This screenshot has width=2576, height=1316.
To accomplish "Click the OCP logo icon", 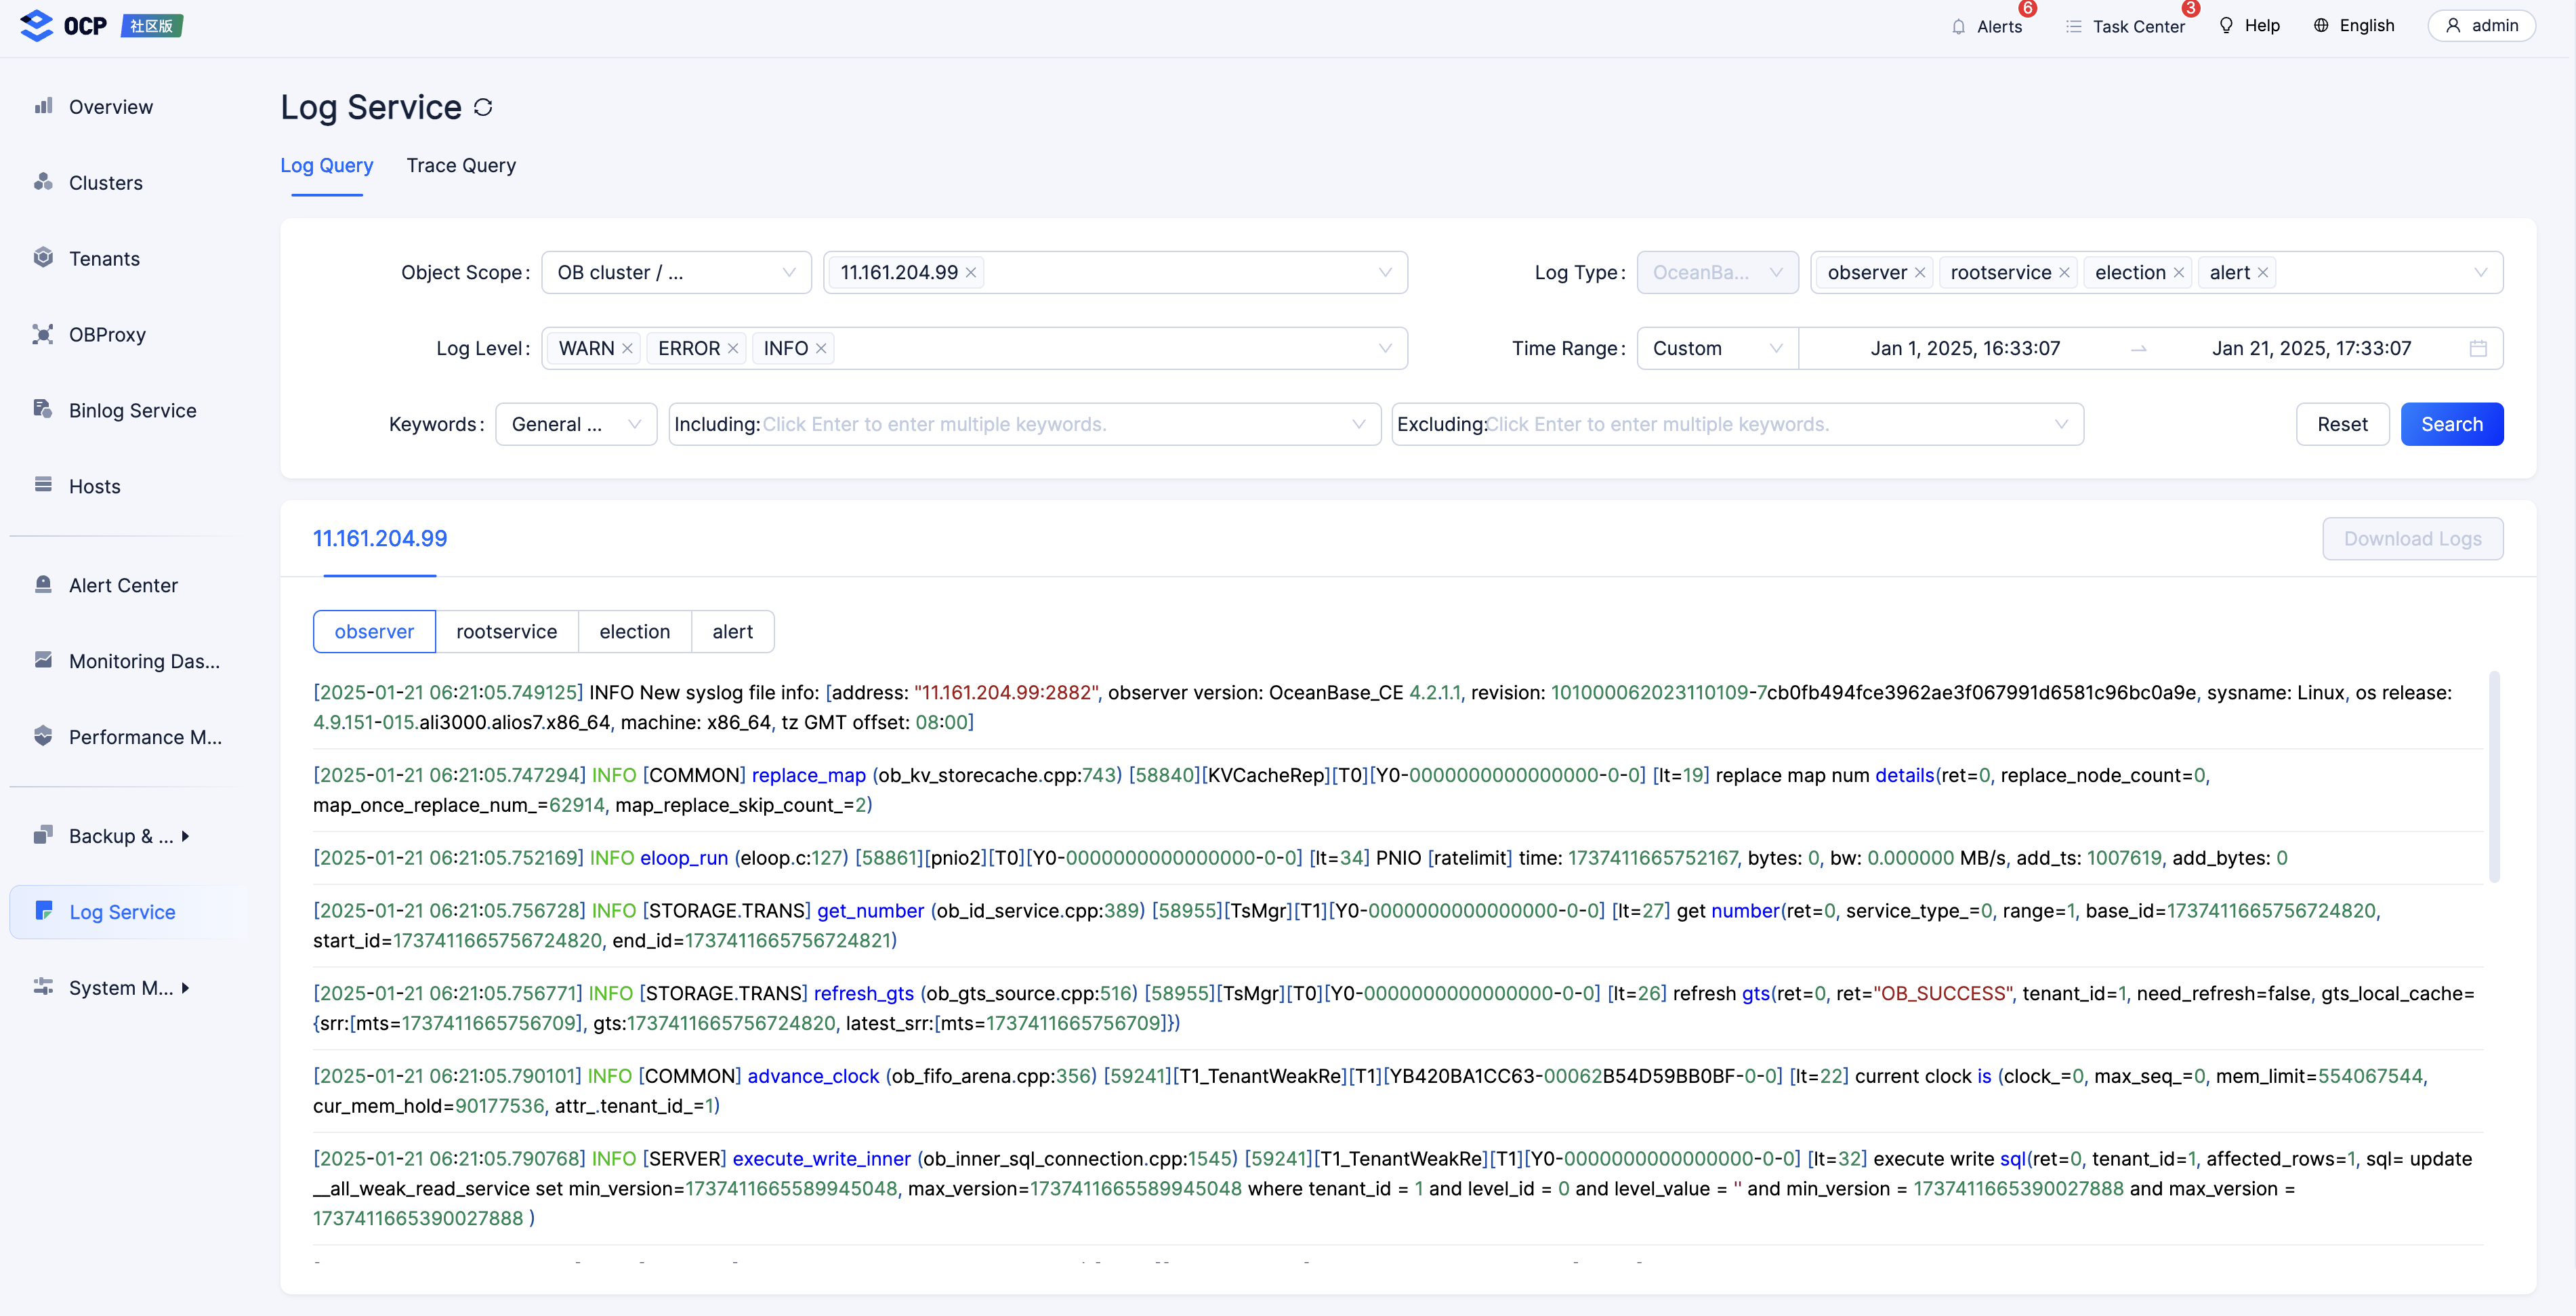I will [37, 25].
